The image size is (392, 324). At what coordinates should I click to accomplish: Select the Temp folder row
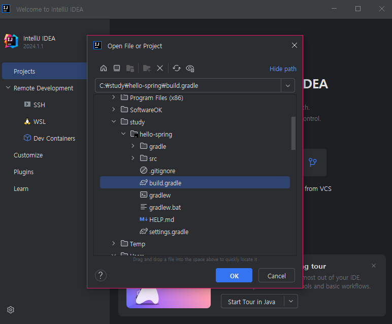[x=195, y=244]
